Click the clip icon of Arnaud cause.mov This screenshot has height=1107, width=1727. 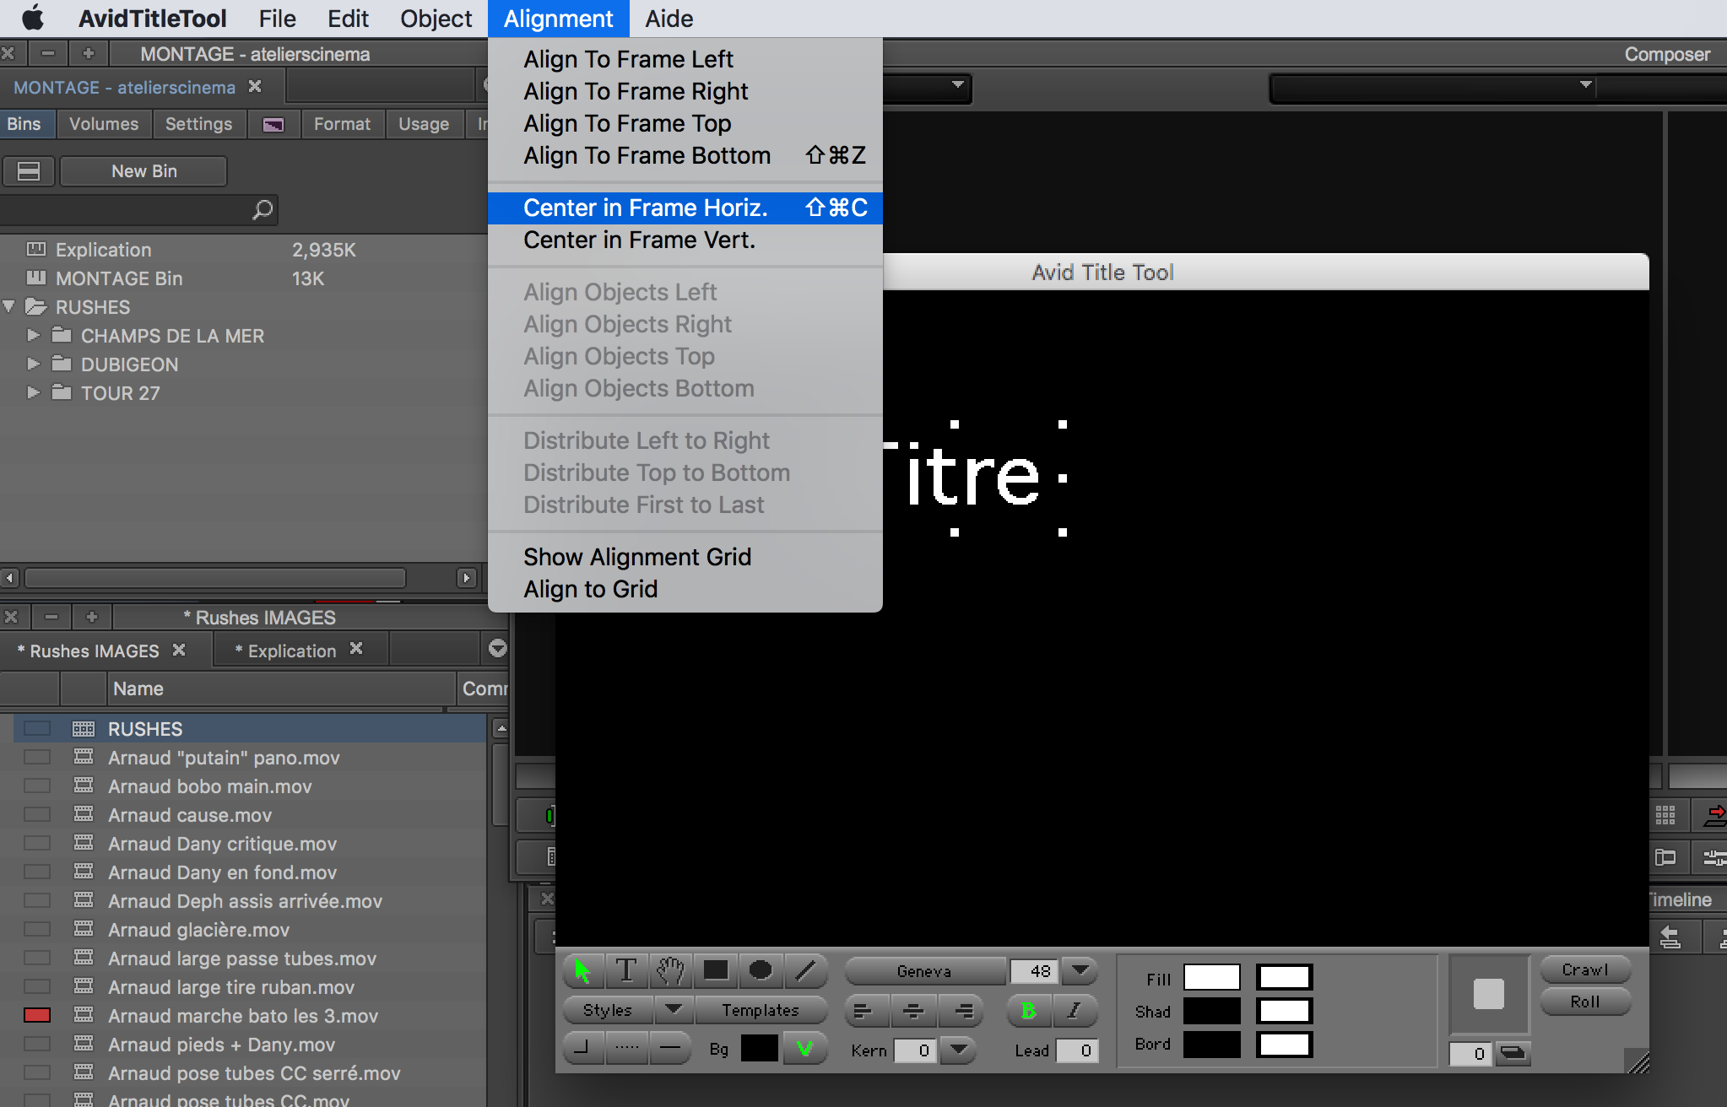coord(84,814)
